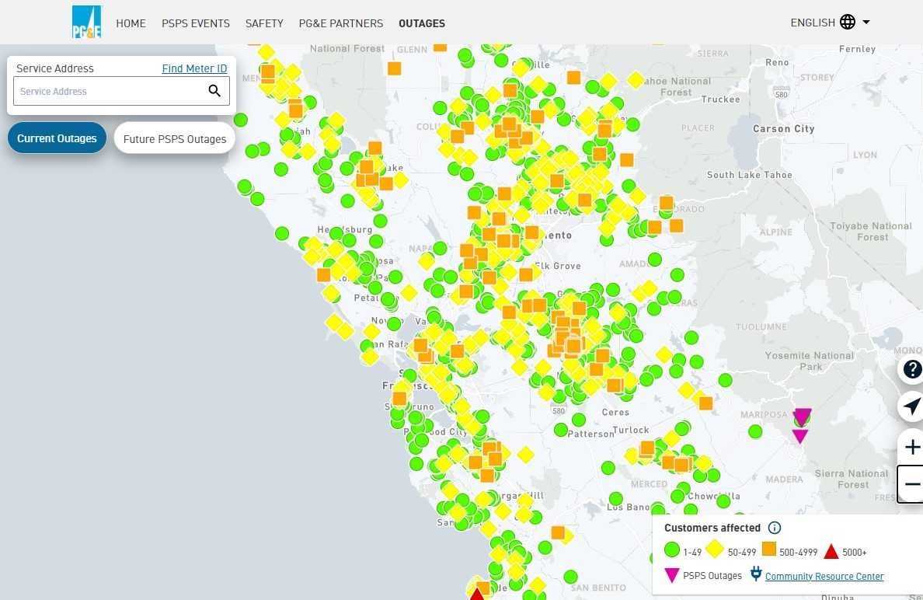
Task: Select the Current Outages toggle
Action: point(57,138)
